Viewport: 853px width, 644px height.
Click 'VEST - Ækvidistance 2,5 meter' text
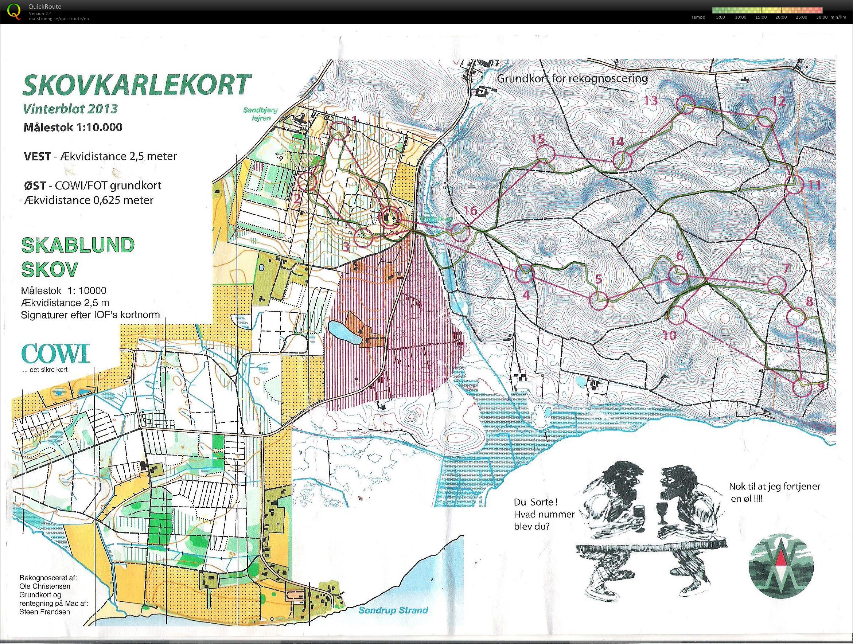pyautogui.click(x=100, y=156)
